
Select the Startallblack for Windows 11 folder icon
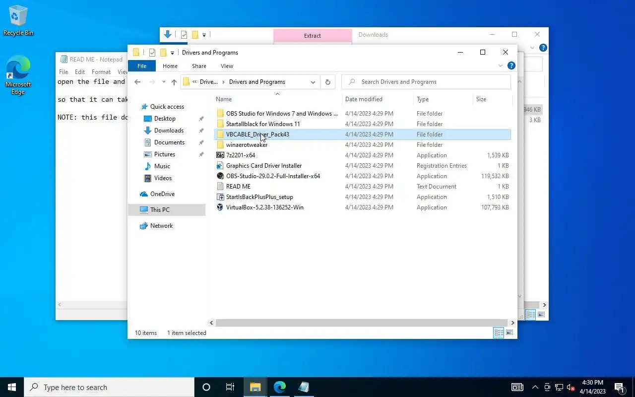(x=220, y=124)
